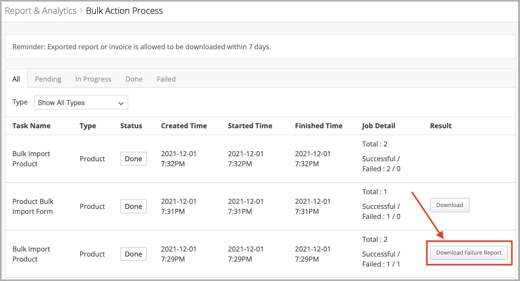This screenshot has height=281, width=520.
Task: Click the Type column header
Action: tap(88, 126)
